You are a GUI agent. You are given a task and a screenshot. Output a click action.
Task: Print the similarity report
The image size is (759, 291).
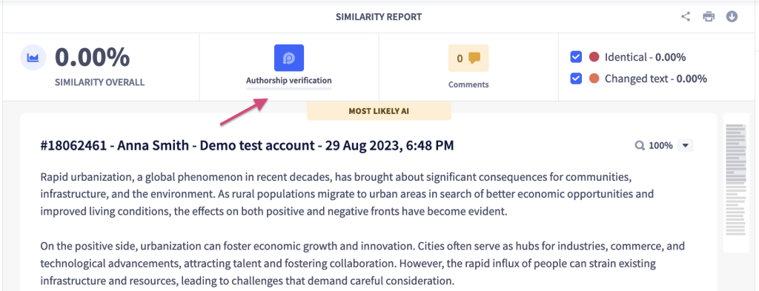tap(709, 17)
